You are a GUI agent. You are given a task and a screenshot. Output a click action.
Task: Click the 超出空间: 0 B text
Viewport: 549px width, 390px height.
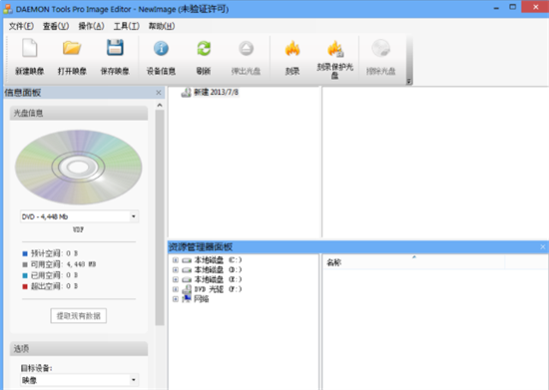pyautogui.click(x=54, y=286)
